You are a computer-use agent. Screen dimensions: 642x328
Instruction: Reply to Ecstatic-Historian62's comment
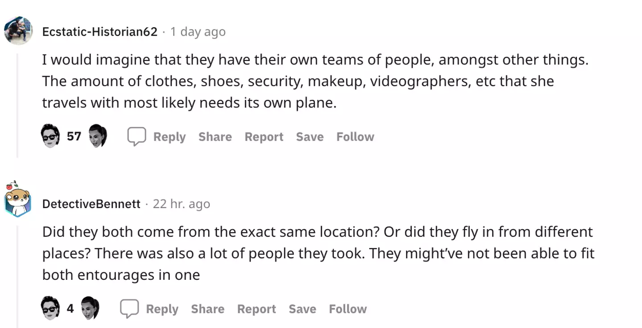pyautogui.click(x=169, y=137)
